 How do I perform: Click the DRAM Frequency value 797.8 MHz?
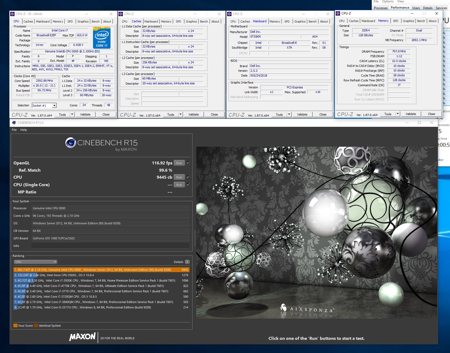point(399,51)
